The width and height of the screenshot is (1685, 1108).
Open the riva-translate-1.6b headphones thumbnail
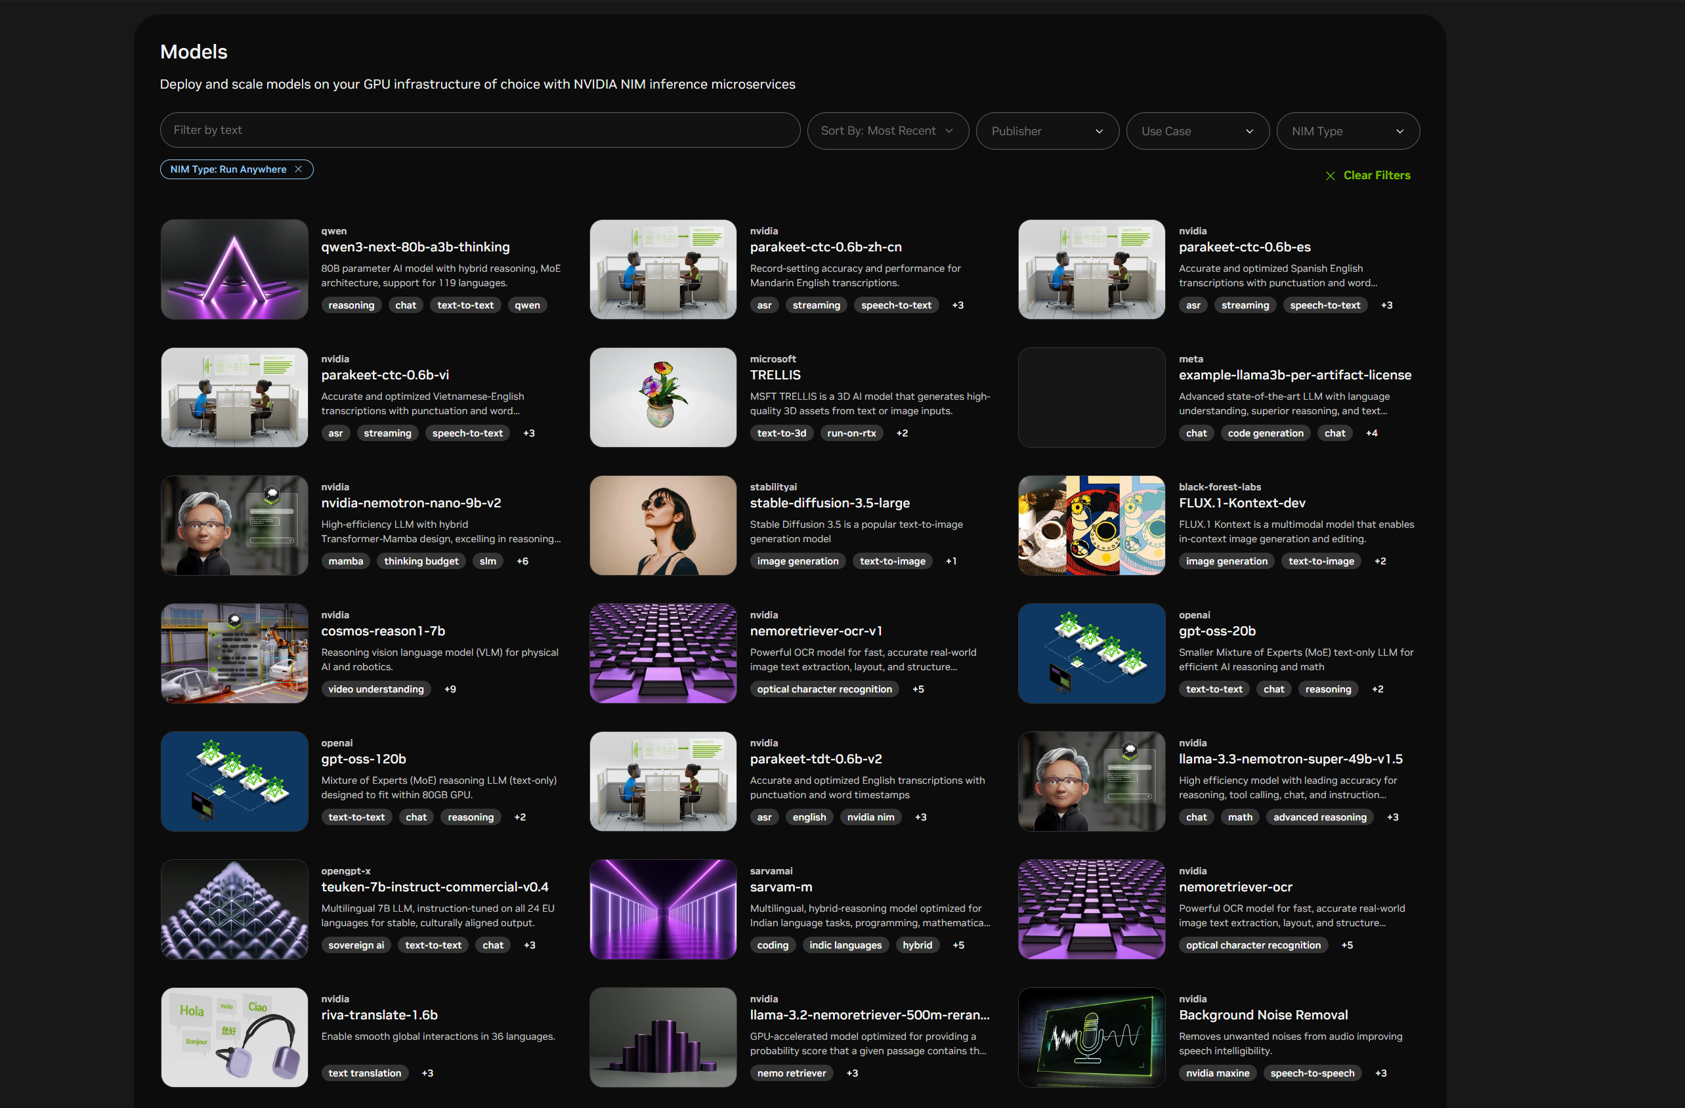234,1037
